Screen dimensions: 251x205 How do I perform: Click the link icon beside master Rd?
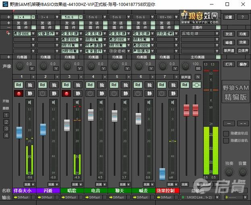click(x=197, y=85)
